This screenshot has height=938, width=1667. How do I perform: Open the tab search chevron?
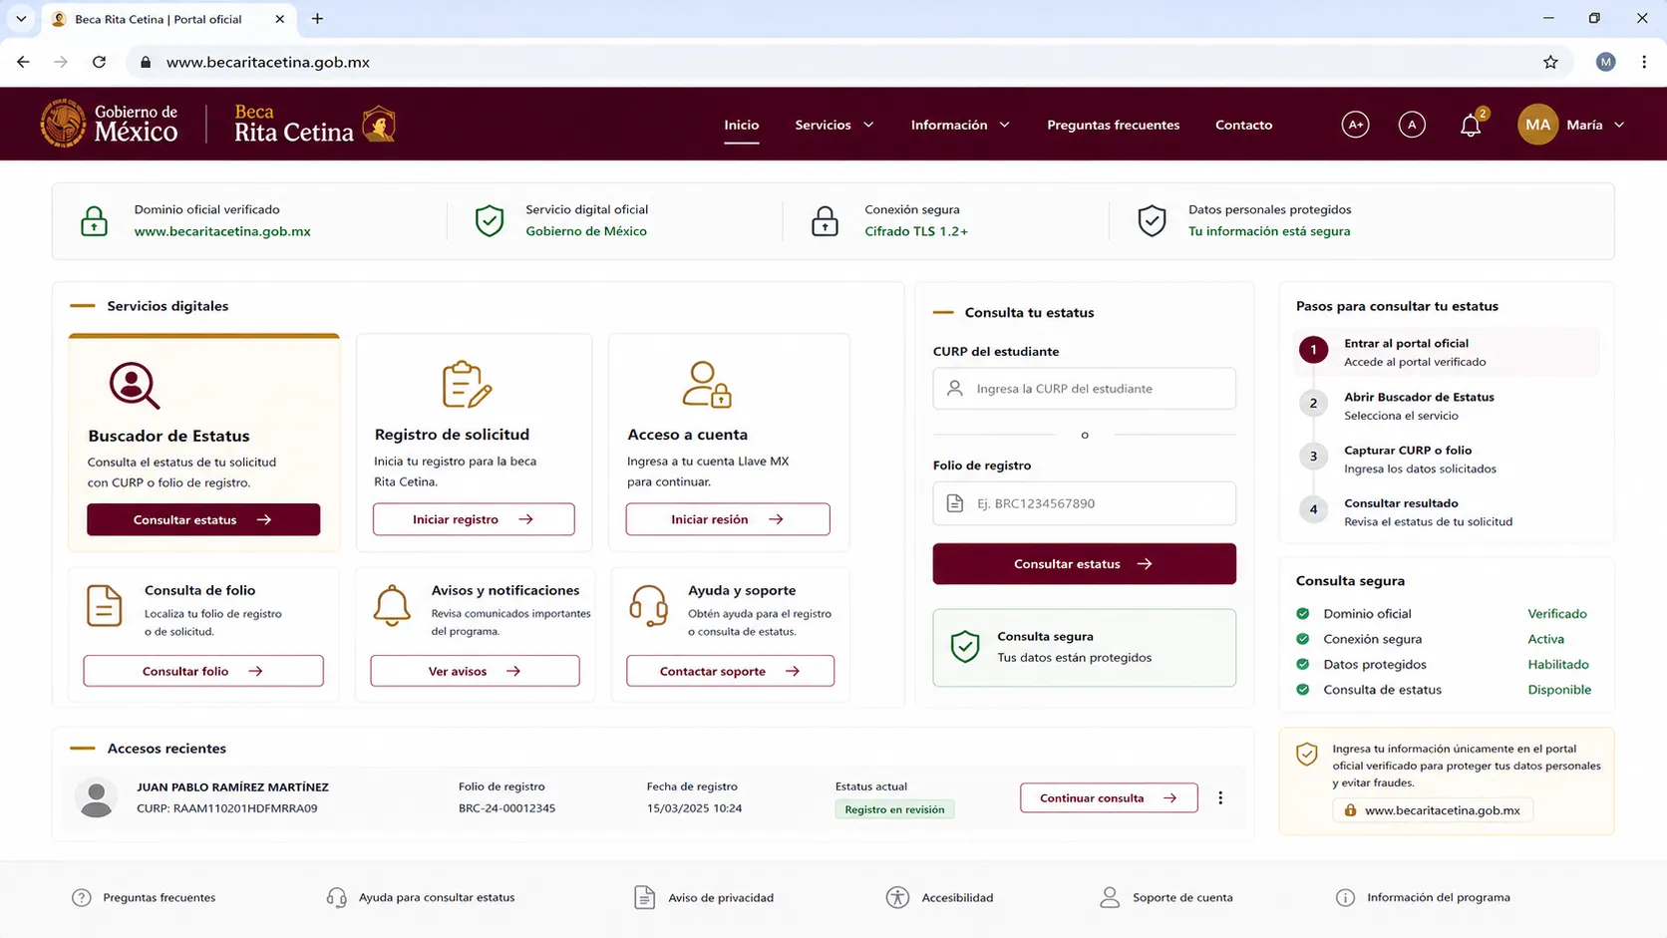coord(21,19)
